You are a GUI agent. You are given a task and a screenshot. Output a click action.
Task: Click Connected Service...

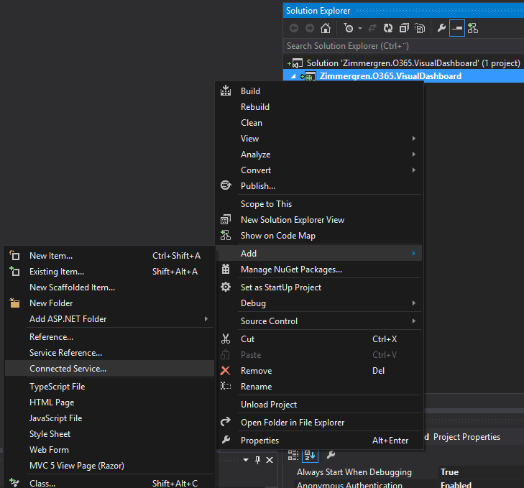point(109,369)
